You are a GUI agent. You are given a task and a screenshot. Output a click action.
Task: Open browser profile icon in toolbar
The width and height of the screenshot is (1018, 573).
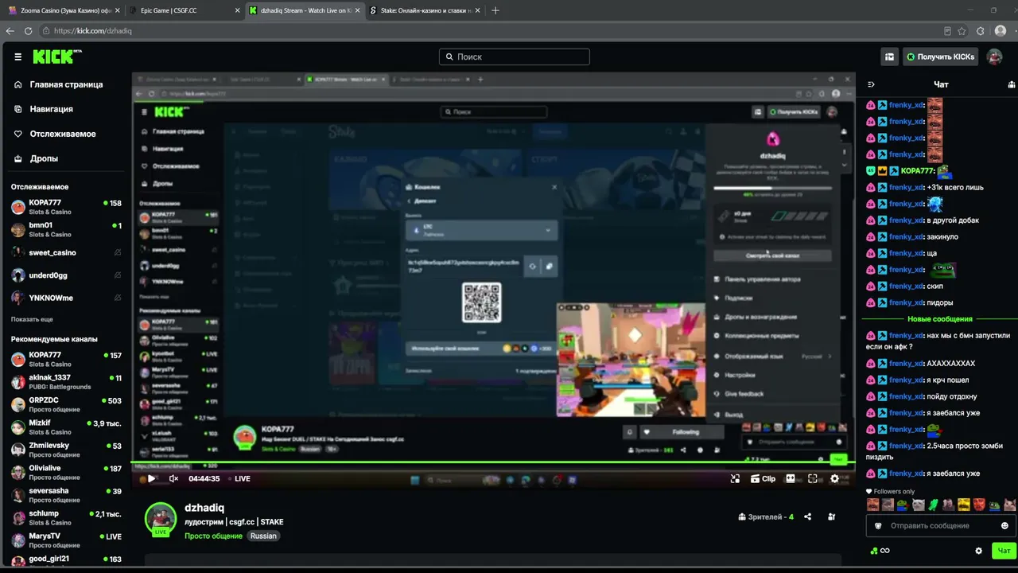[x=1001, y=31]
